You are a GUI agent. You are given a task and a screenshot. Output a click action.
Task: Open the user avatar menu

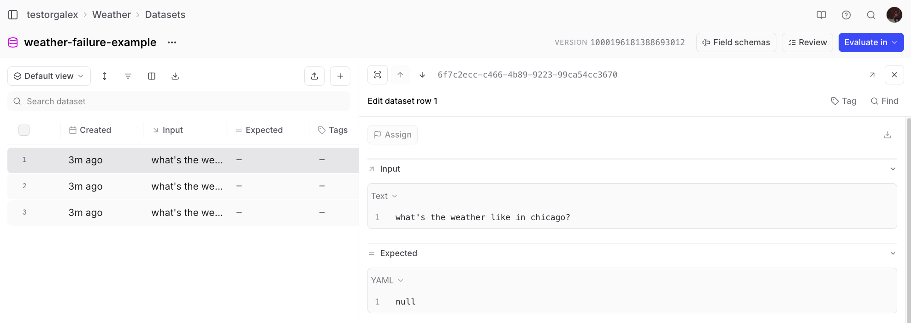click(x=894, y=15)
